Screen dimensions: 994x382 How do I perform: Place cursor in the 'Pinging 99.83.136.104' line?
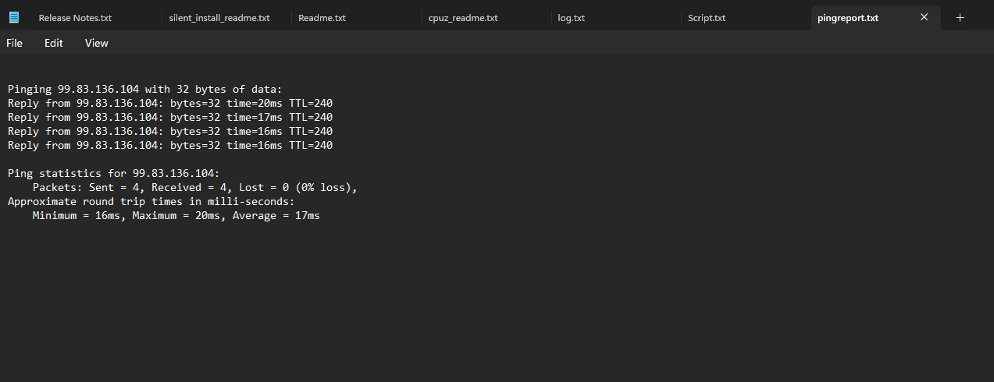[139, 89]
